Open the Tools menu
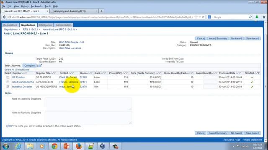268x150 pixels. point(48,6)
